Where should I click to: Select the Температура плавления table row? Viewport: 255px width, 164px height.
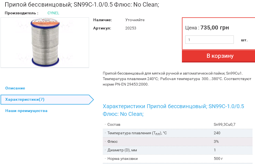coord(137,133)
